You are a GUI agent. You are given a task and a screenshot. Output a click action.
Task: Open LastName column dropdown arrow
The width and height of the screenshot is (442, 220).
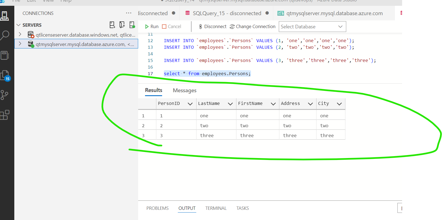point(230,104)
